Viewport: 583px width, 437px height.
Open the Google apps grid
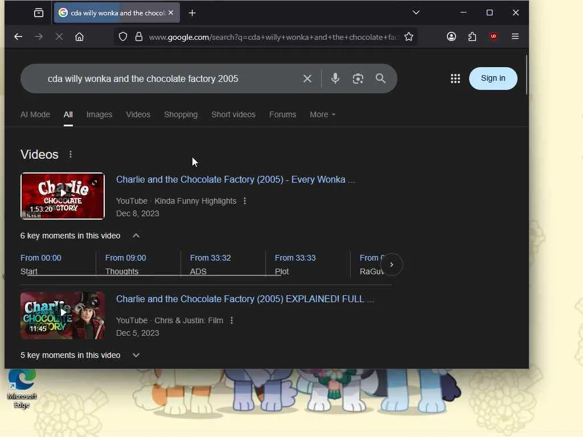click(455, 79)
